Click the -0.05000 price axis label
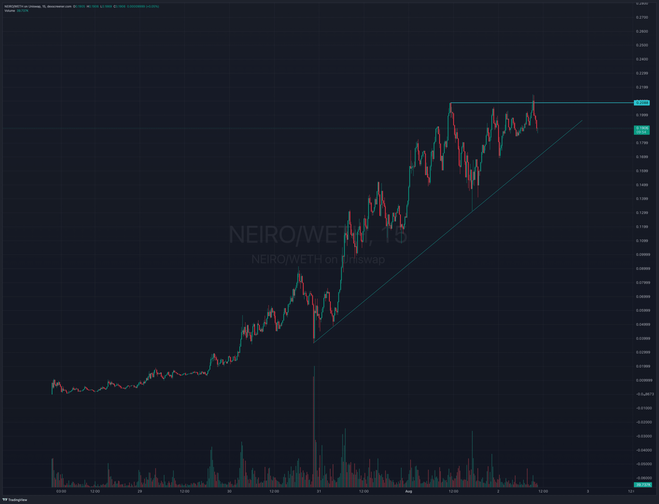The image size is (659, 504). click(x=644, y=464)
